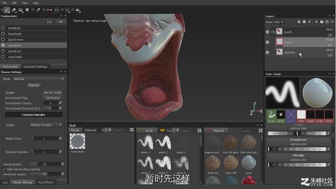Toggle the mirror Symmetry tool
The width and height of the screenshot is (336, 189).
(x=49, y=10)
